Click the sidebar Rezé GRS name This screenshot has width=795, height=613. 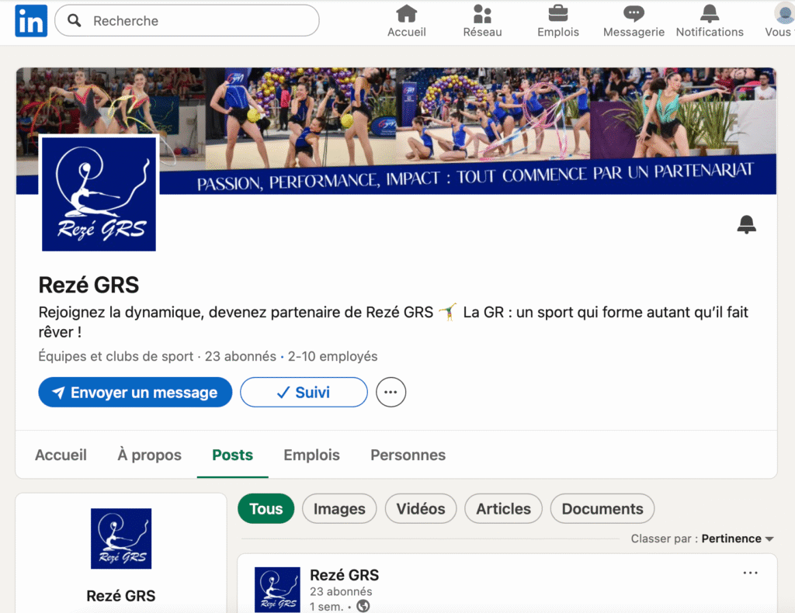click(x=121, y=596)
